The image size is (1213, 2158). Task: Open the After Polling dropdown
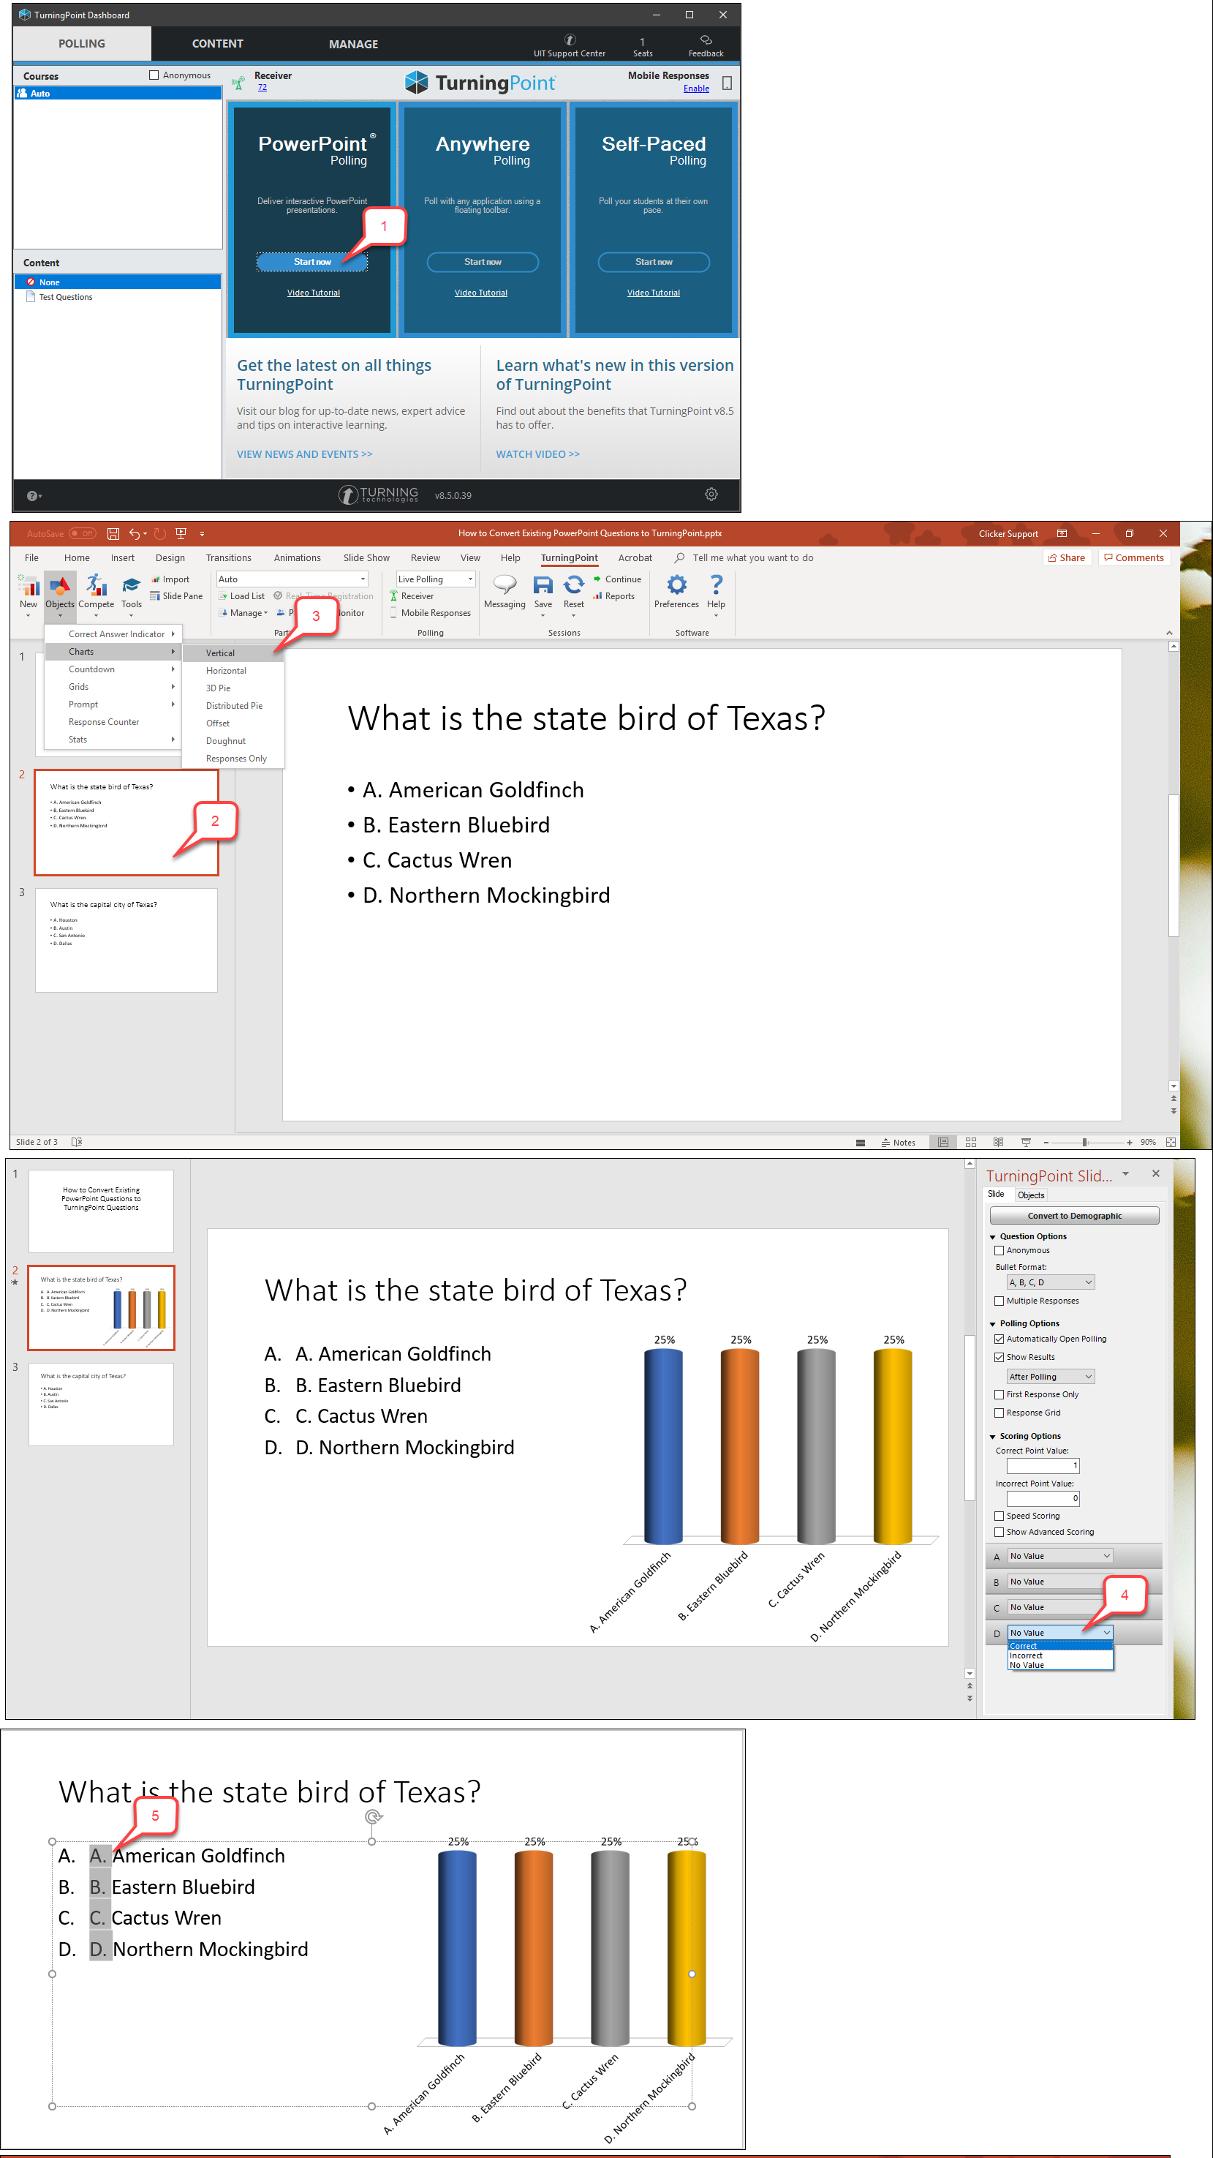(1050, 1377)
